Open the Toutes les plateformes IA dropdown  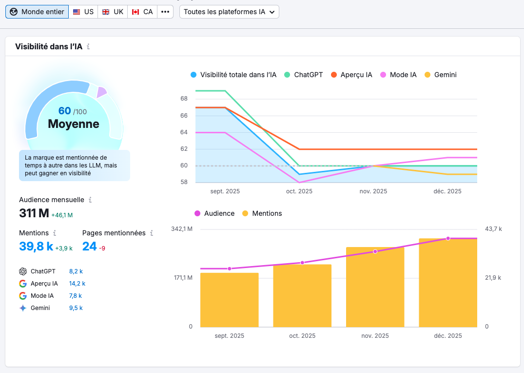(x=229, y=12)
